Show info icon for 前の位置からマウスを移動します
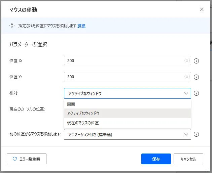 (x=196, y=134)
